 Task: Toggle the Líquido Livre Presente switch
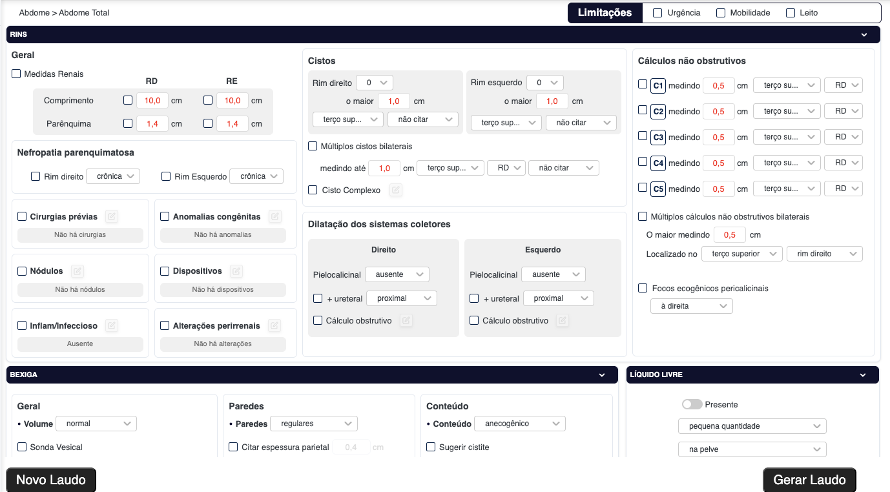(x=692, y=404)
